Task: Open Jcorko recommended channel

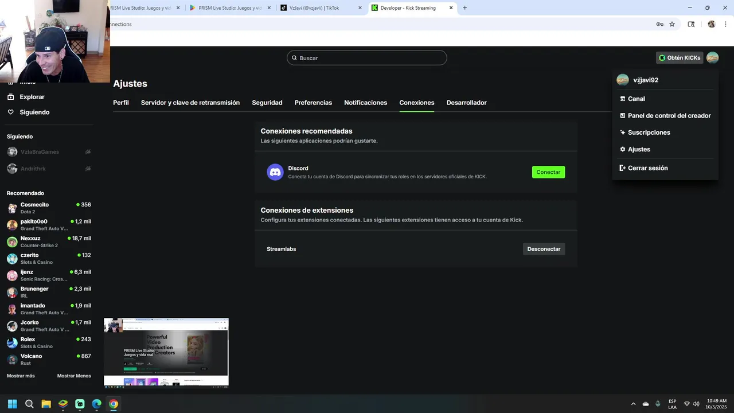Action: 49,326
